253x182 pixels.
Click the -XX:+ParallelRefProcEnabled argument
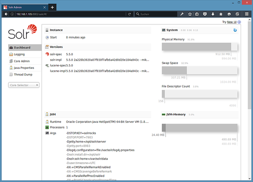(x=86, y=176)
